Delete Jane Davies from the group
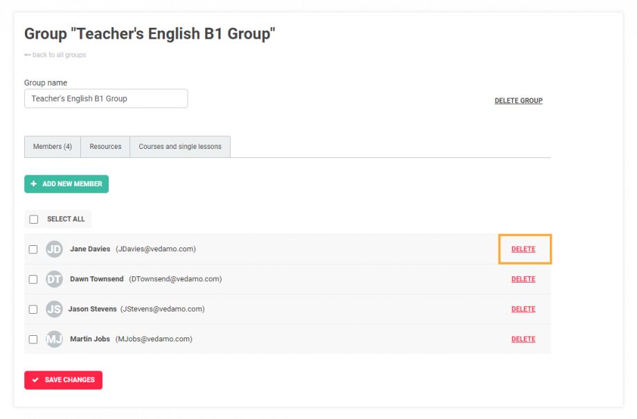The width and height of the screenshot is (637, 419). click(x=523, y=249)
